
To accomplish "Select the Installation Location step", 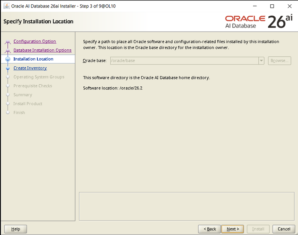I will 33,59.
